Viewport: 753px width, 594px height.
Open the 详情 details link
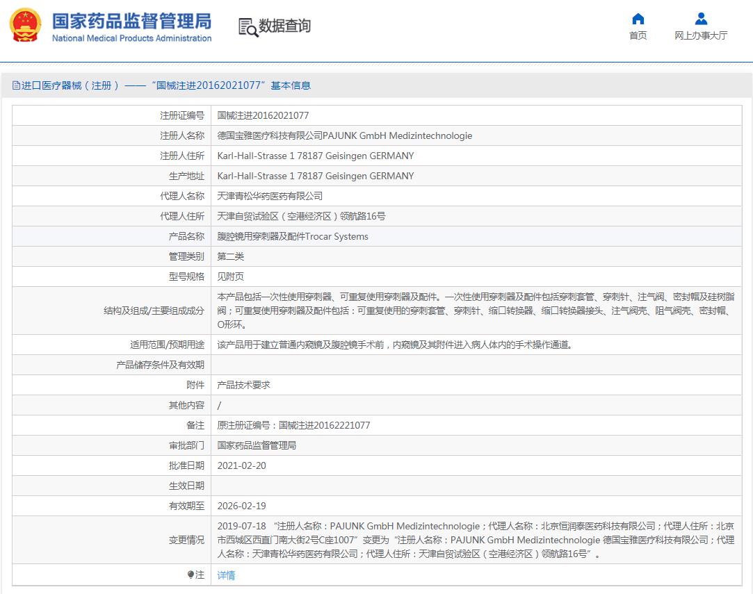[226, 575]
